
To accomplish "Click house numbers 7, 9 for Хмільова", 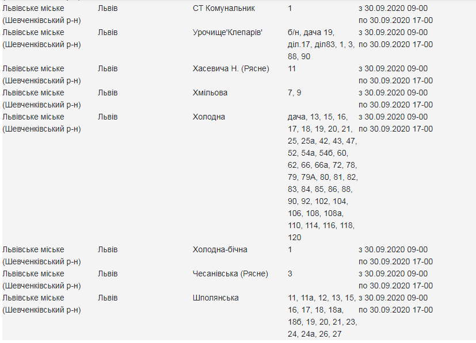I will tap(294, 93).
